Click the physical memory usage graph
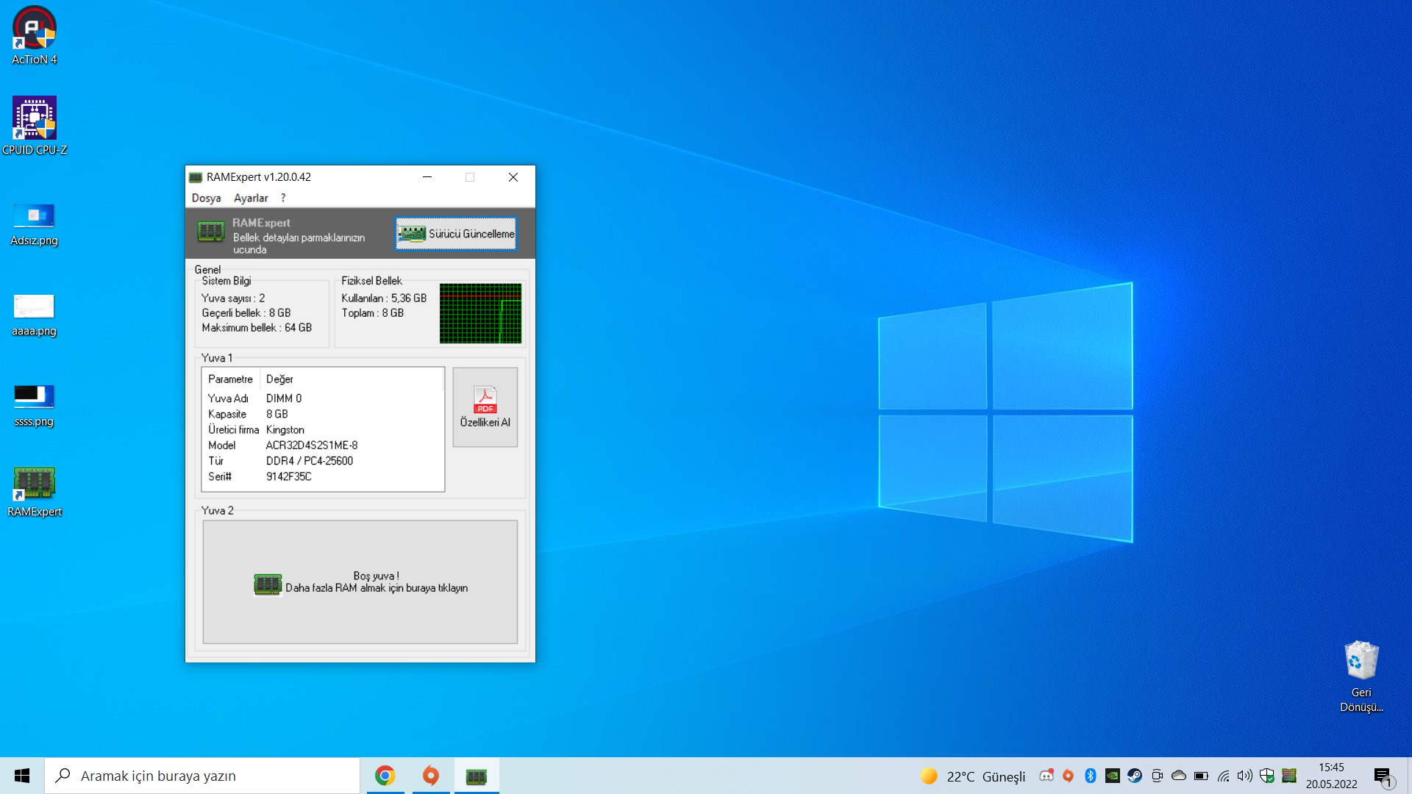Viewport: 1412px width, 794px height. (x=480, y=313)
